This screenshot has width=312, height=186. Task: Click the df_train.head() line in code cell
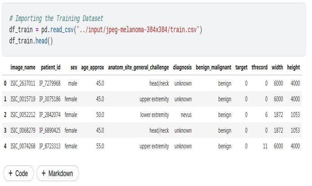31,41
